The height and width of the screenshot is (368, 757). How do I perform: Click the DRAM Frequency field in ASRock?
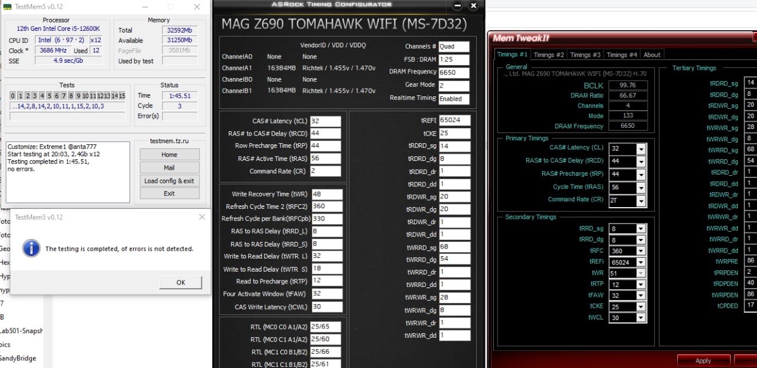click(454, 73)
